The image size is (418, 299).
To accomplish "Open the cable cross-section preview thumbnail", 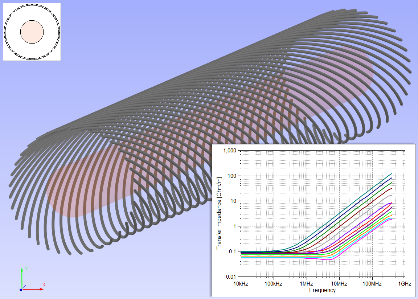I will coord(32,32).
